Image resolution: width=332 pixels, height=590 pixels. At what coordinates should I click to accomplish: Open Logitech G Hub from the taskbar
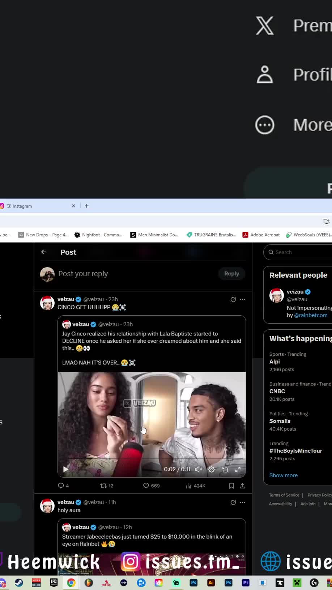(314, 582)
